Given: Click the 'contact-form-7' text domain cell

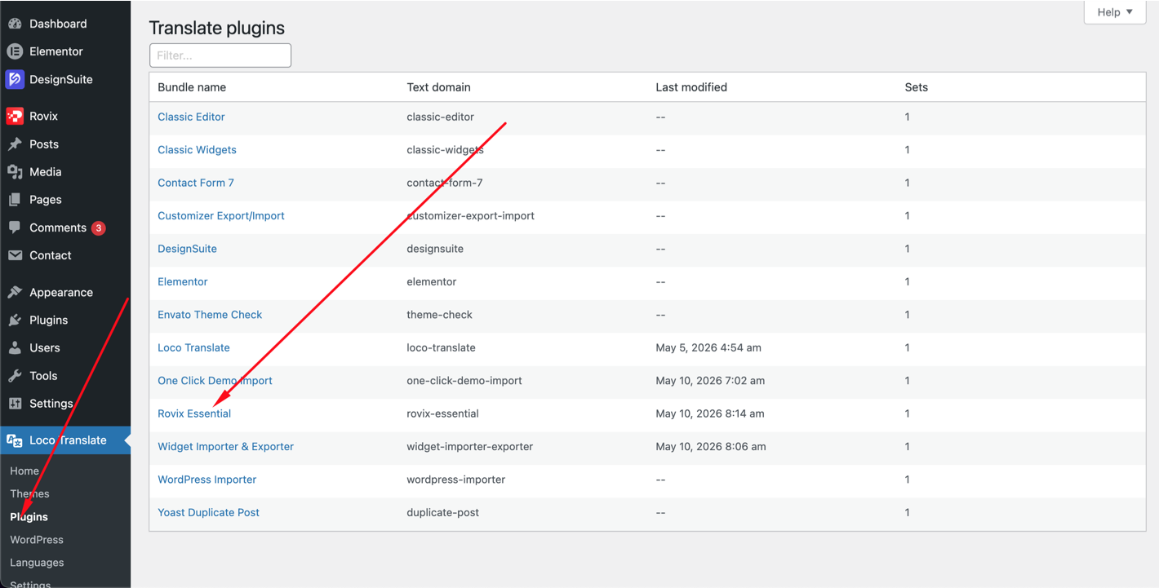Looking at the screenshot, I should pos(444,183).
